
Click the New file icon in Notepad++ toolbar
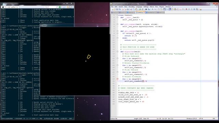pos(112,9)
